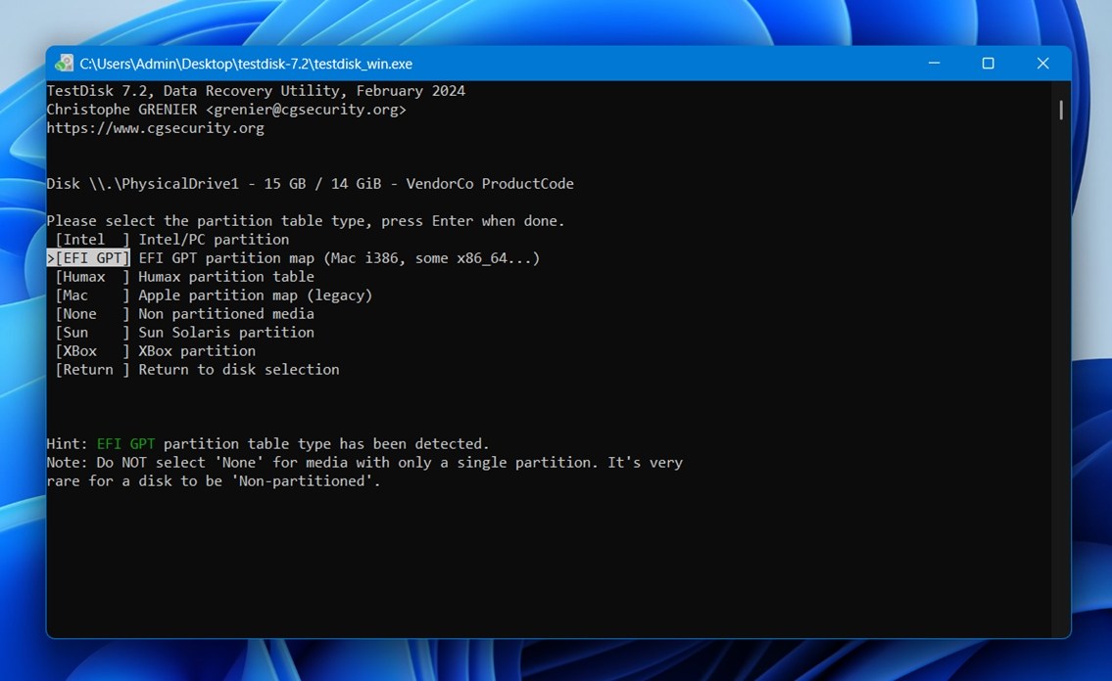Click the TestDisk app icon in the title bar
This screenshot has height=681, width=1112.
click(64, 63)
